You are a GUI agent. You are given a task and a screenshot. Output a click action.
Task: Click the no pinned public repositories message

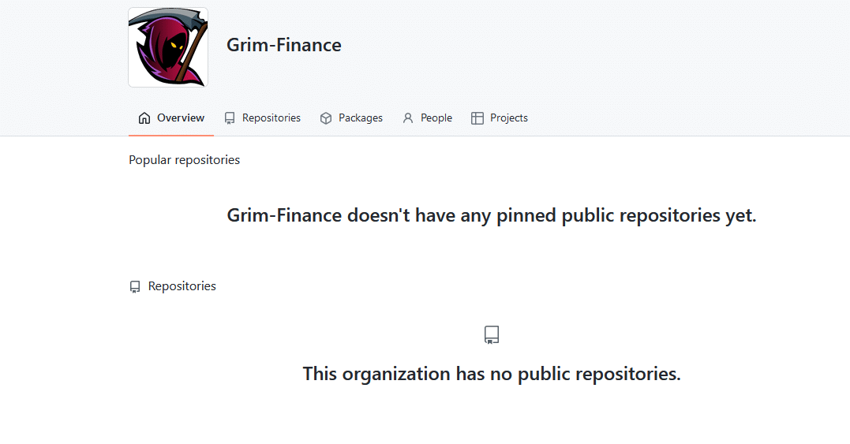491,215
